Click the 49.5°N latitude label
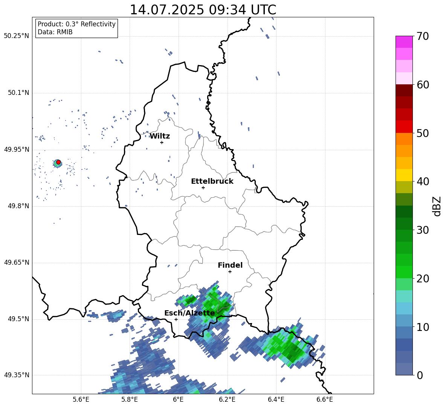The height and width of the screenshot is (407, 446). [18, 319]
